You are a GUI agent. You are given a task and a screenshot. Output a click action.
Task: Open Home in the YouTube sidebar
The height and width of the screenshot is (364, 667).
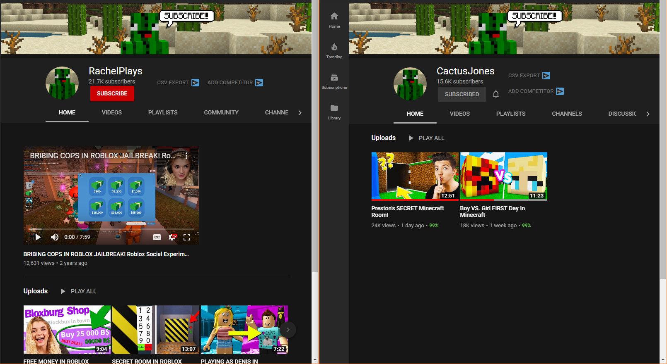coord(334,20)
